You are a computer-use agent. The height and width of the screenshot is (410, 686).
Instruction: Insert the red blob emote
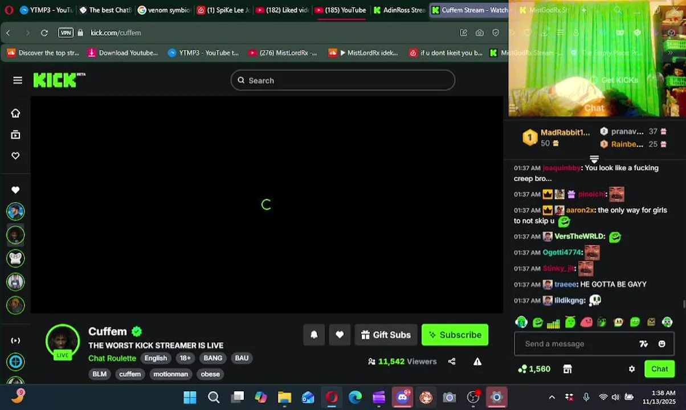click(x=586, y=323)
